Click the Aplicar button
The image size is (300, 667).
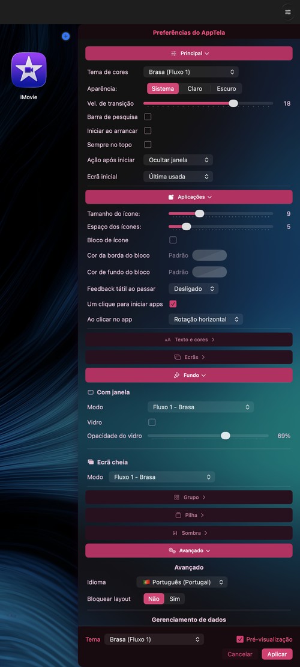pos(277,654)
